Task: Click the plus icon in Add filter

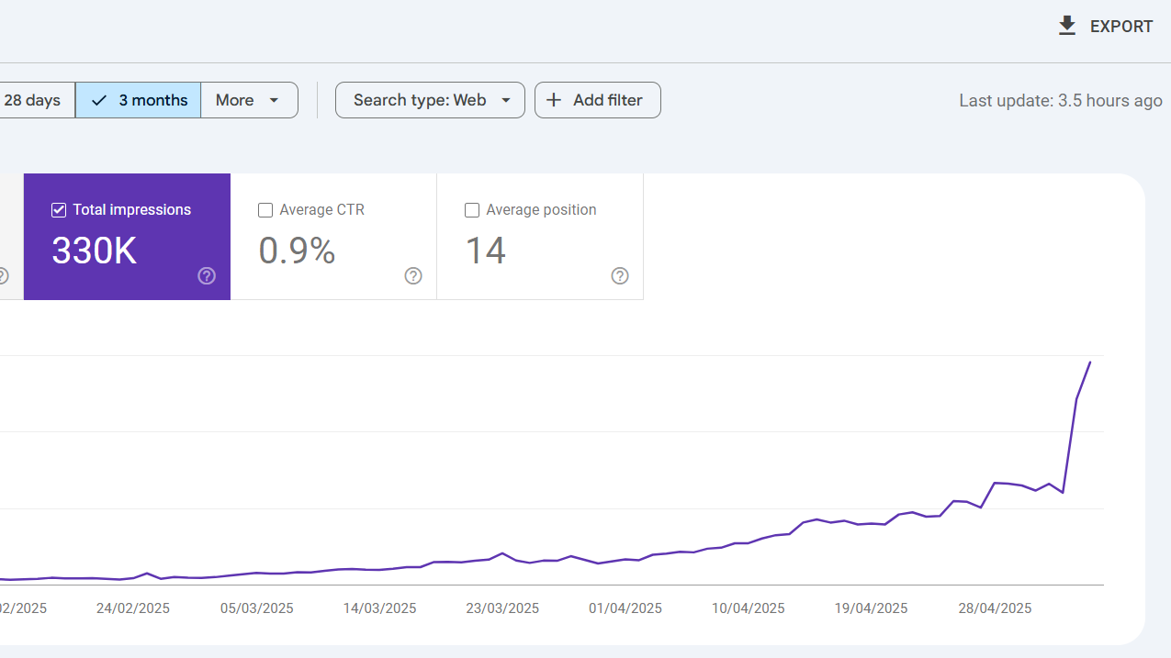Action: 553,100
